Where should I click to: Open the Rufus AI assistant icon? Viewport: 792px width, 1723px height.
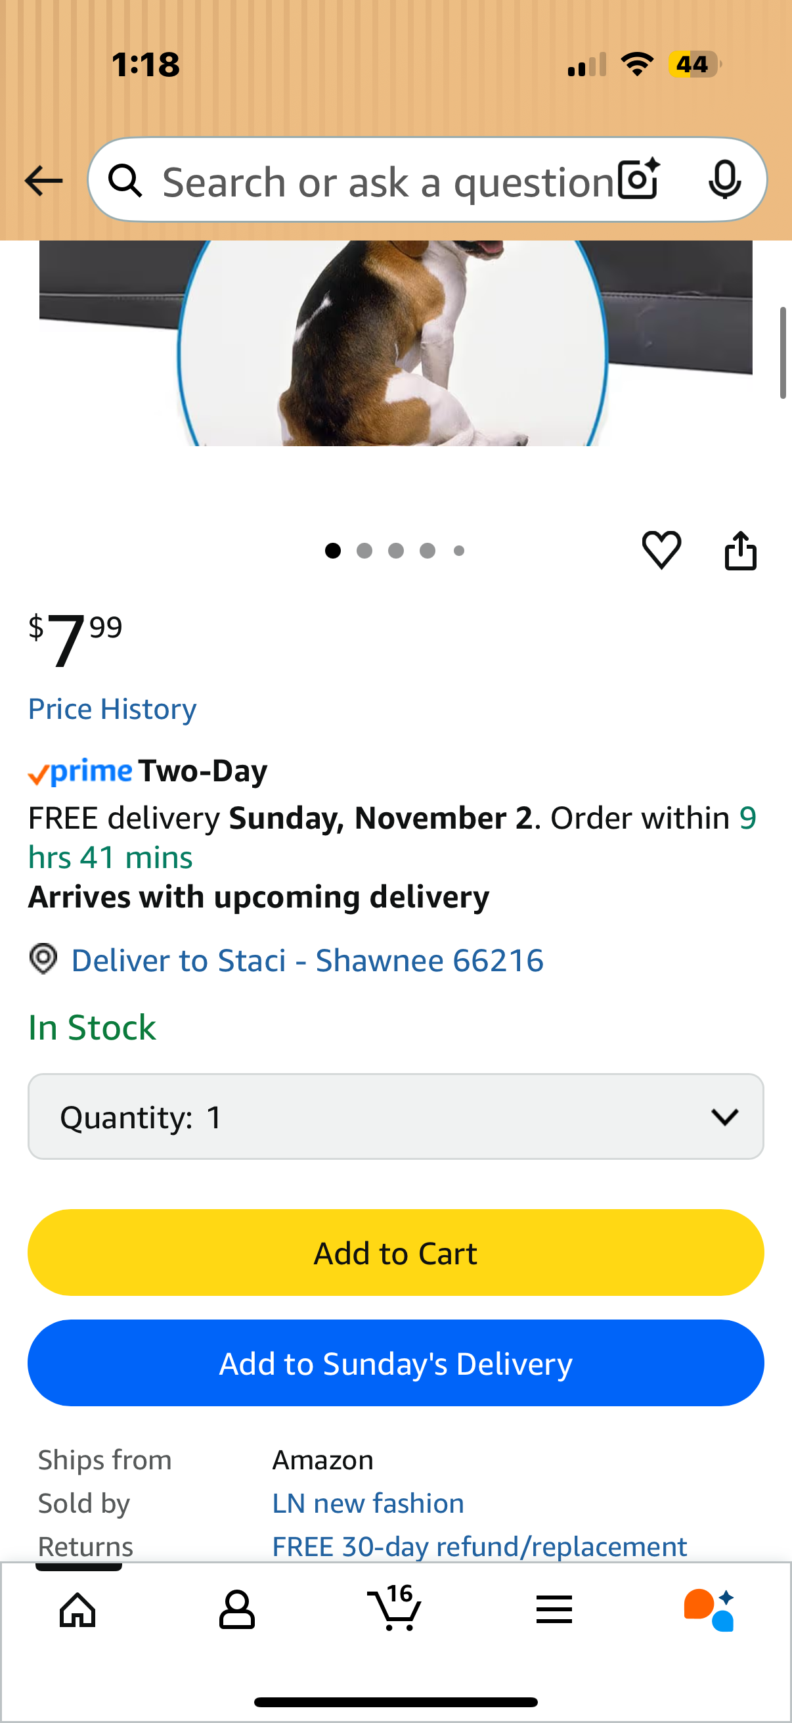709,1610
